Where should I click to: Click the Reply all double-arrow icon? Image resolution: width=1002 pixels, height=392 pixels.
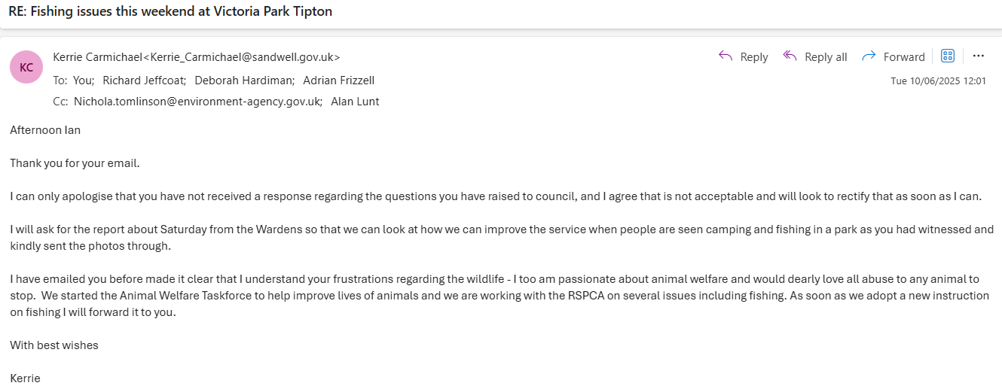coord(790,56)
